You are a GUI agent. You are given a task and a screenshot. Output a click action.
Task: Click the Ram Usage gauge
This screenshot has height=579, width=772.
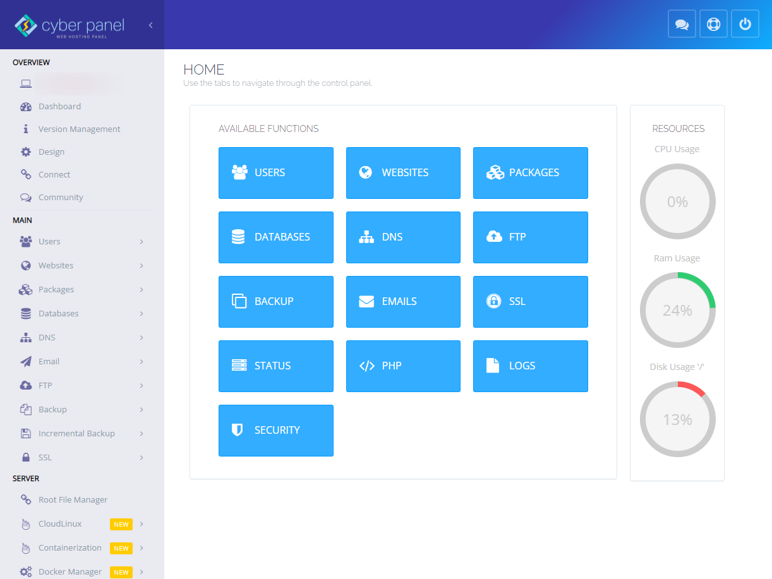pos(678,310)
